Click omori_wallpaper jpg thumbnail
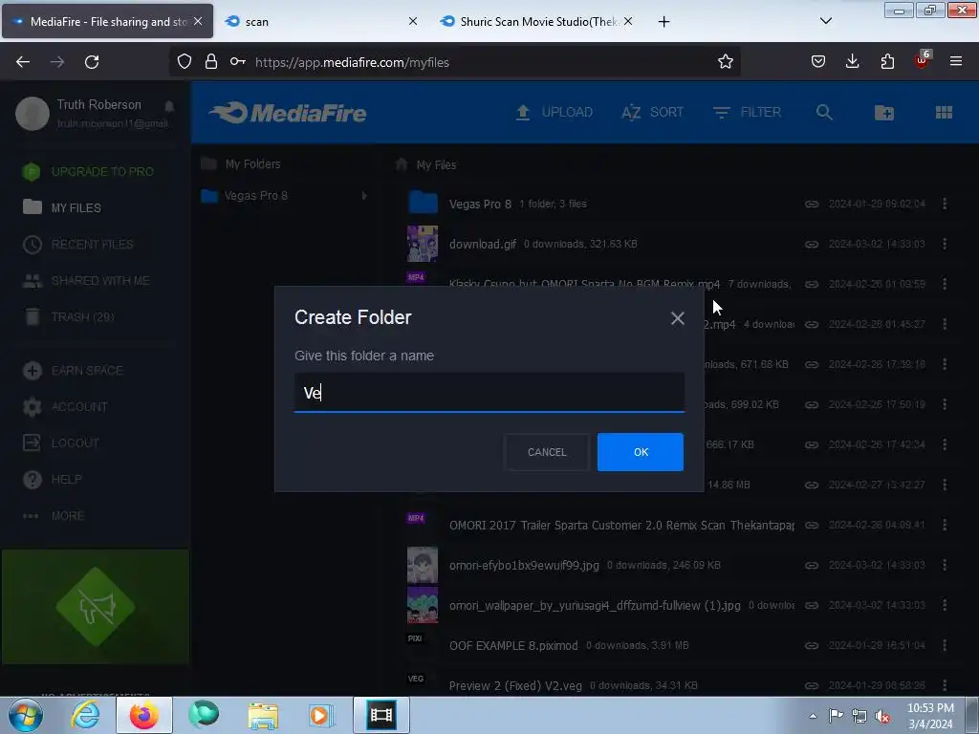The height and width of the screenshot is (734, 979). [x=423, y=605]
